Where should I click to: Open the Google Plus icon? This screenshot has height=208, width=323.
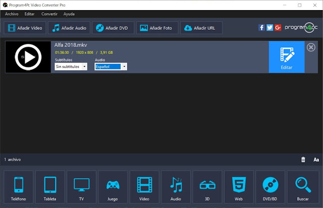278,27
